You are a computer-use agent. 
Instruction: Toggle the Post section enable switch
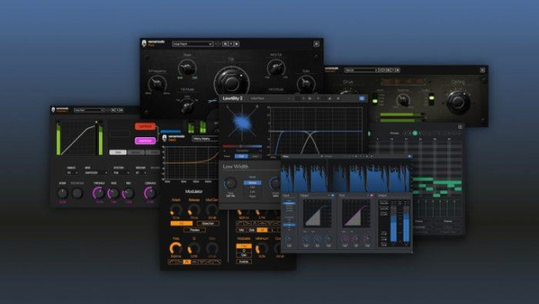(371, 195)
